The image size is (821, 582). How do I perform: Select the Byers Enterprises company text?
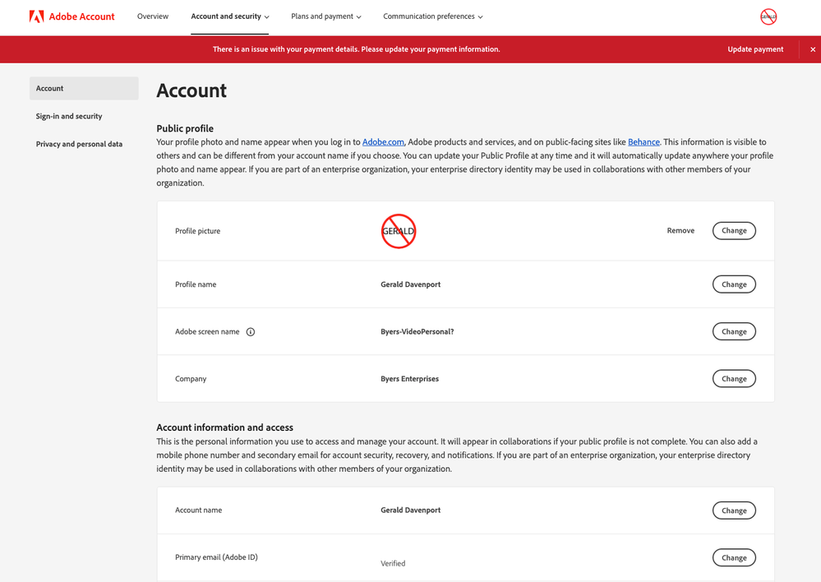[409, 379]
